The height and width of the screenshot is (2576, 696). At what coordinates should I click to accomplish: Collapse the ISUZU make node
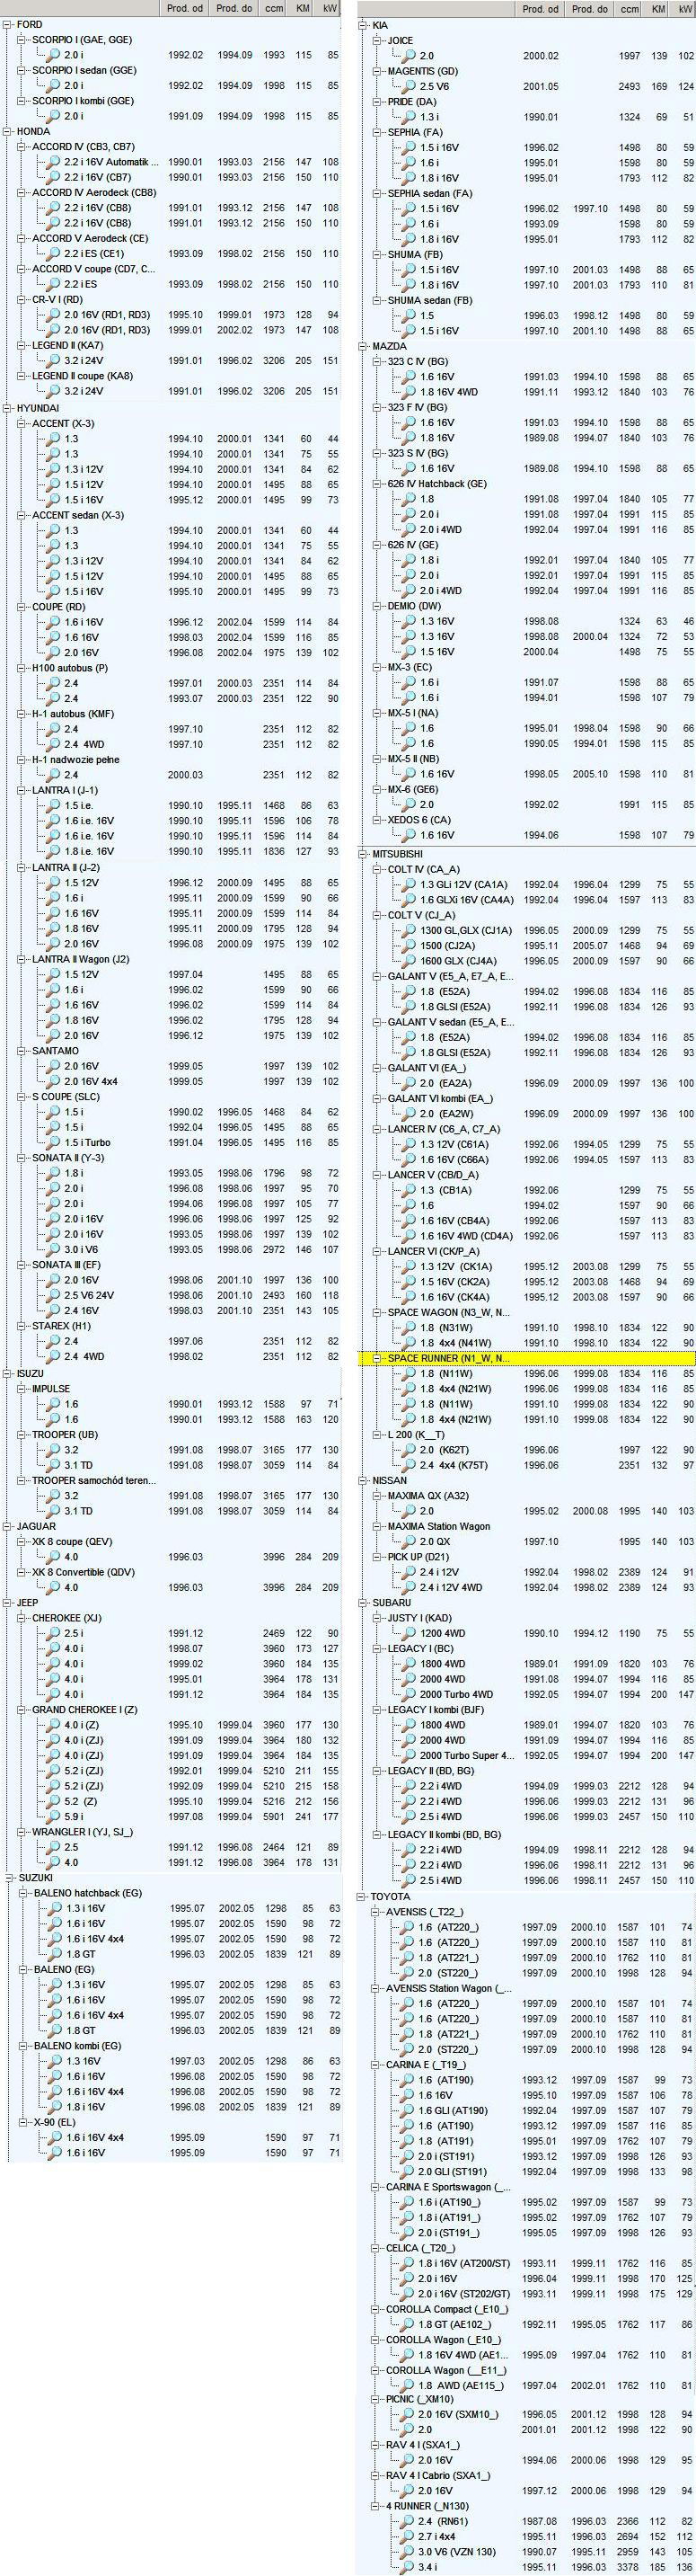coord(7,1374)
